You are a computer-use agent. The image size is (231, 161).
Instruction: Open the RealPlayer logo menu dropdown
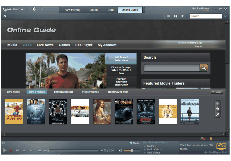pyautogui.click(x=22, y=9)
